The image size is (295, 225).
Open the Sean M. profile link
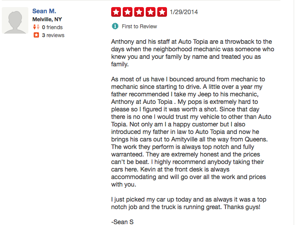click(x=44, y=11)
